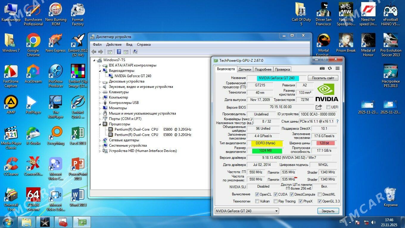Click Scan for hardware changes toolbar icon
Image resolution: width=405 pixels, height=228 pixels.
click(x=135, y=52)
